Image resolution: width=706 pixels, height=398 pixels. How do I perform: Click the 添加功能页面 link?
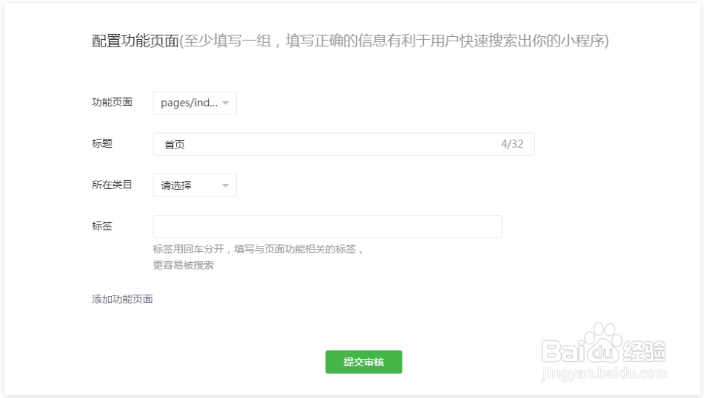point(122,299)
